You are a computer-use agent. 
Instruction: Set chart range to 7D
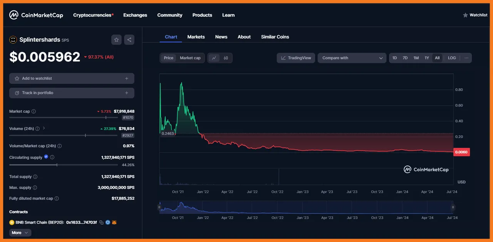tap(405, 58)
